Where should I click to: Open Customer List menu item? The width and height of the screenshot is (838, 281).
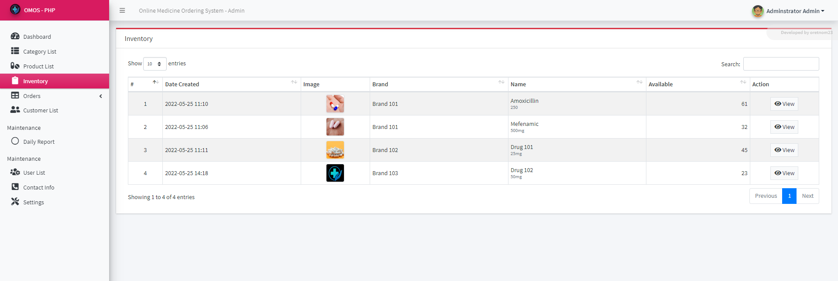point(55,110)
